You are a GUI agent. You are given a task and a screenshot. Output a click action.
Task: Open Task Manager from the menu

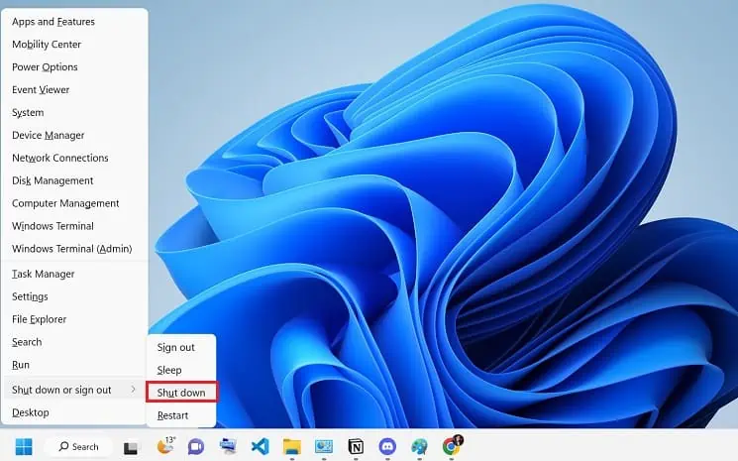point(43,274)
